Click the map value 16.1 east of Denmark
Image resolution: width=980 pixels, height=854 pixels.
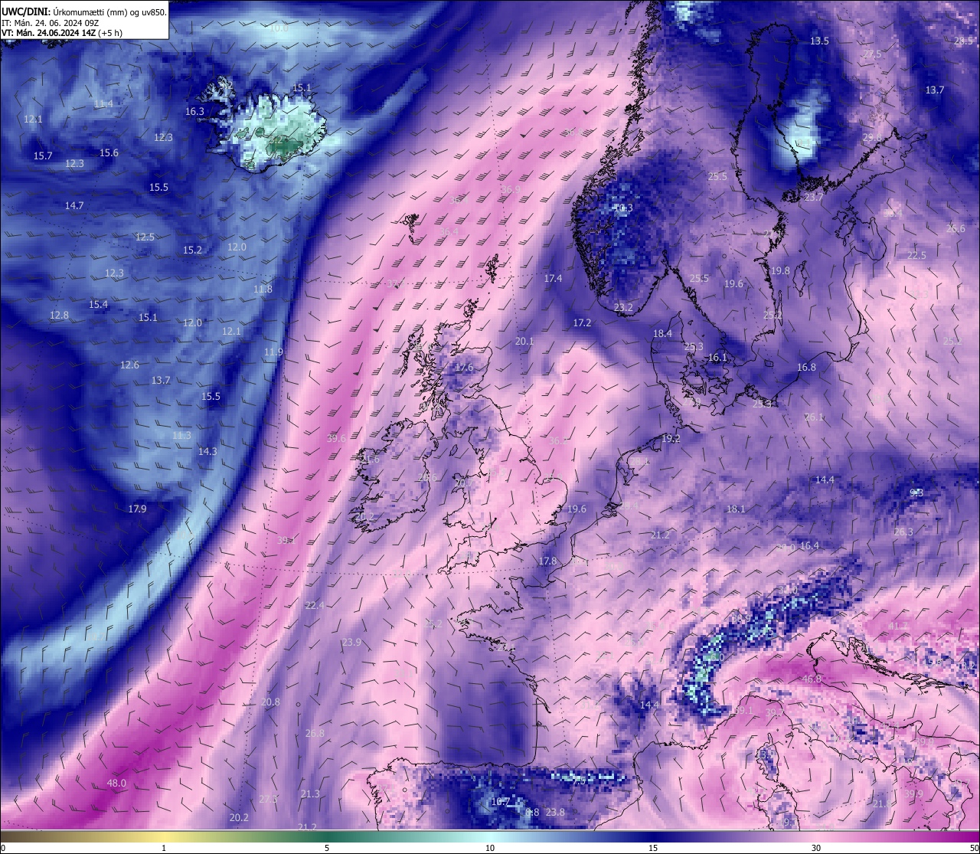point(717,357)
